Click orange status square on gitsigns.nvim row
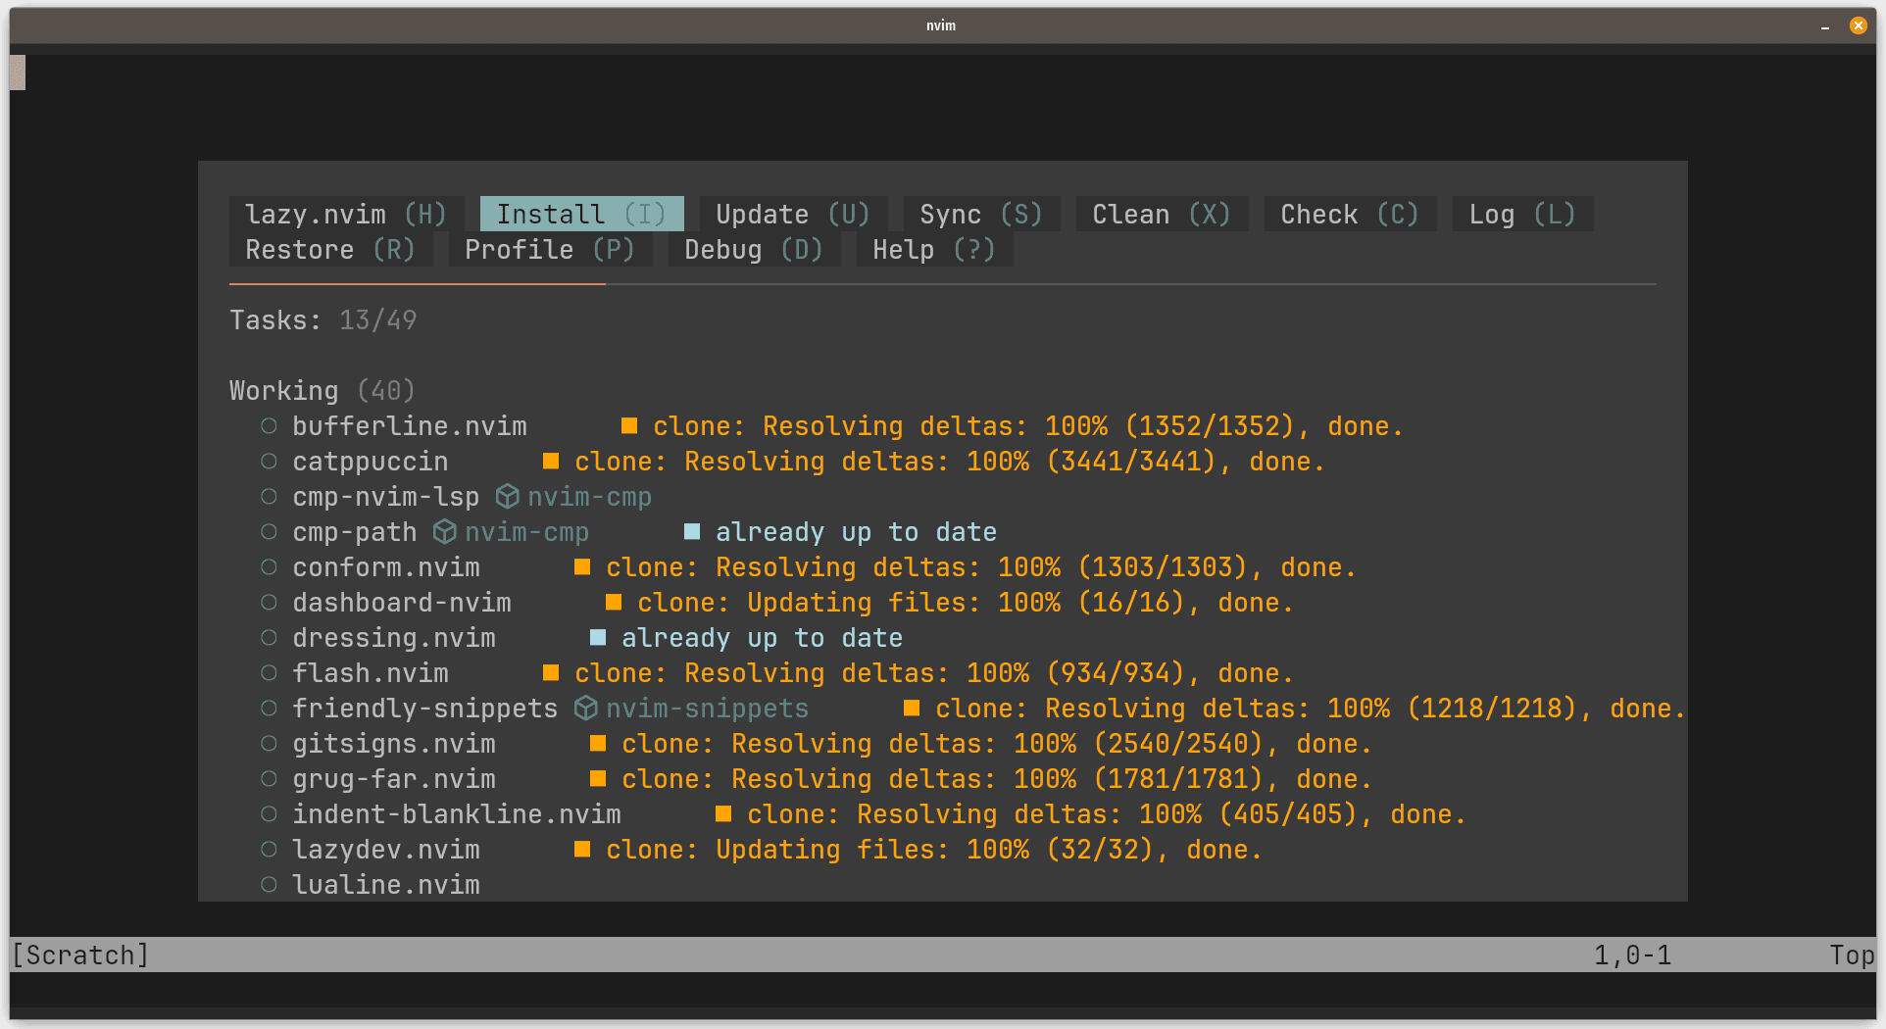This screenshot has width=1886, height=1029. (598, 743)
